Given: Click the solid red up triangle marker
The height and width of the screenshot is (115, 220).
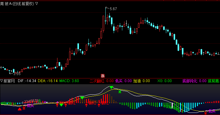Looking at the screenshot, I should point(20,109).
